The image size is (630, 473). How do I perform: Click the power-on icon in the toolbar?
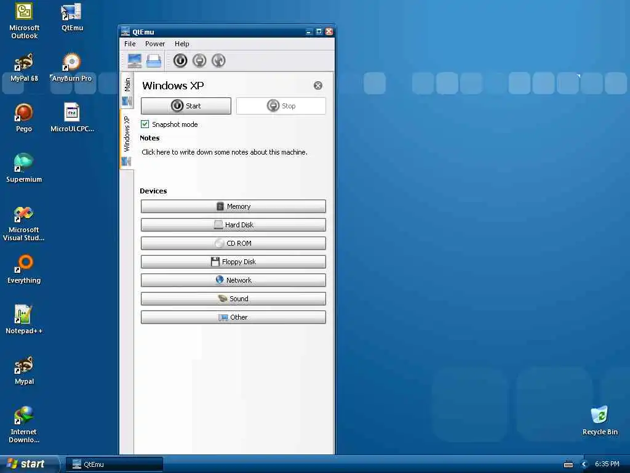click(180, 61)
